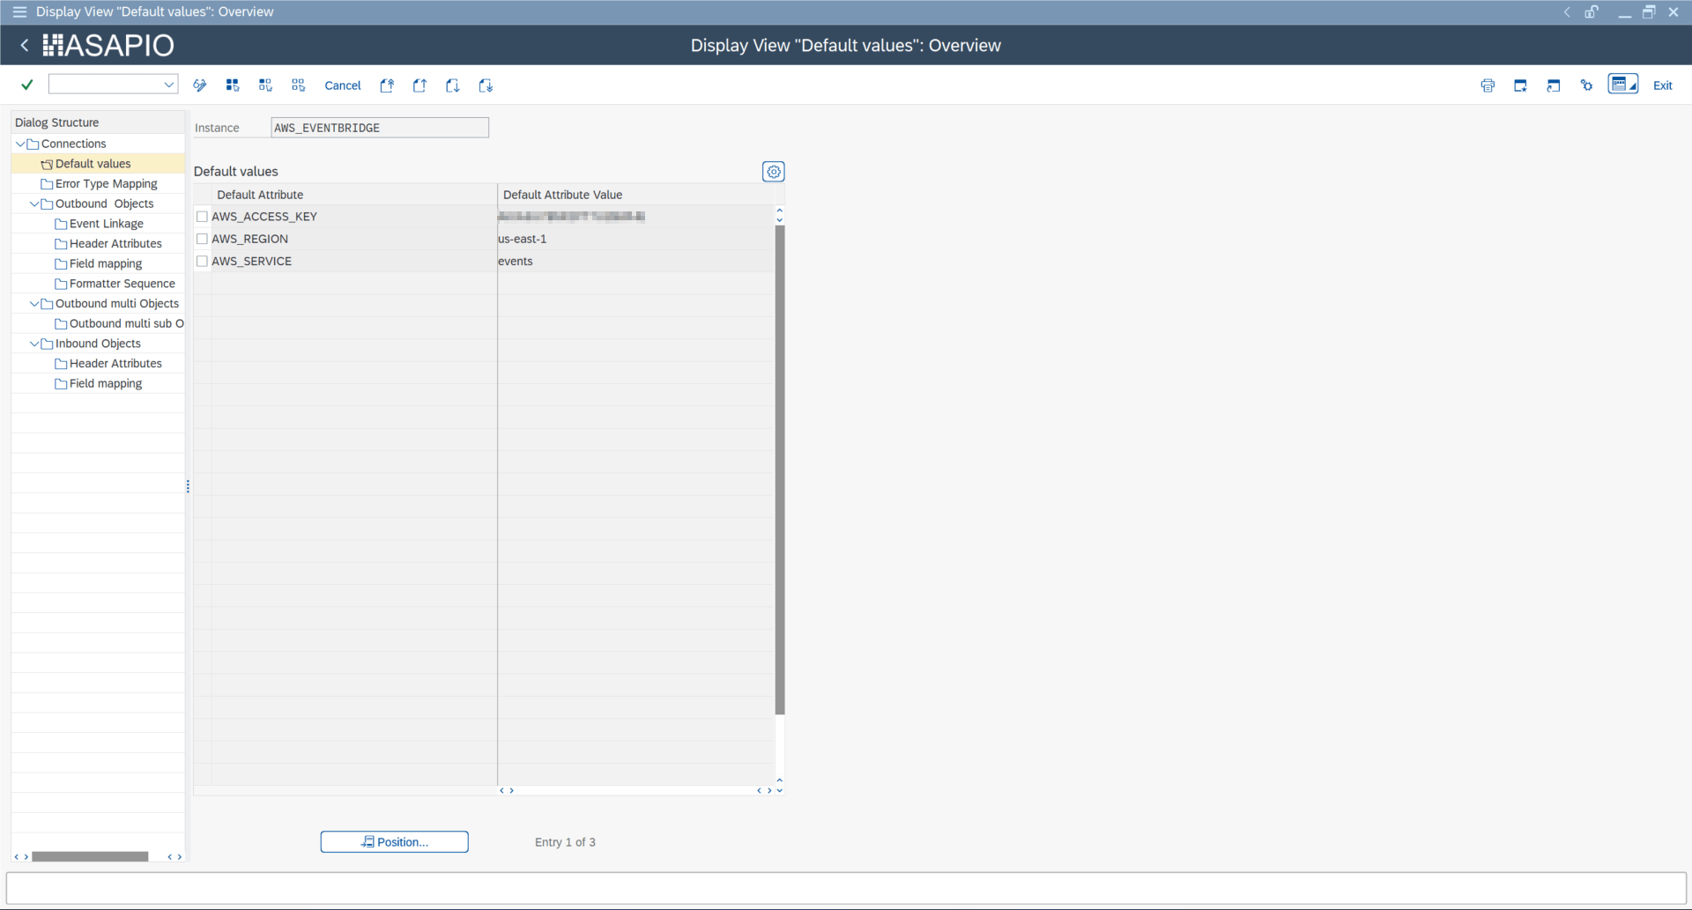Click the Position... button

(394, 842)
